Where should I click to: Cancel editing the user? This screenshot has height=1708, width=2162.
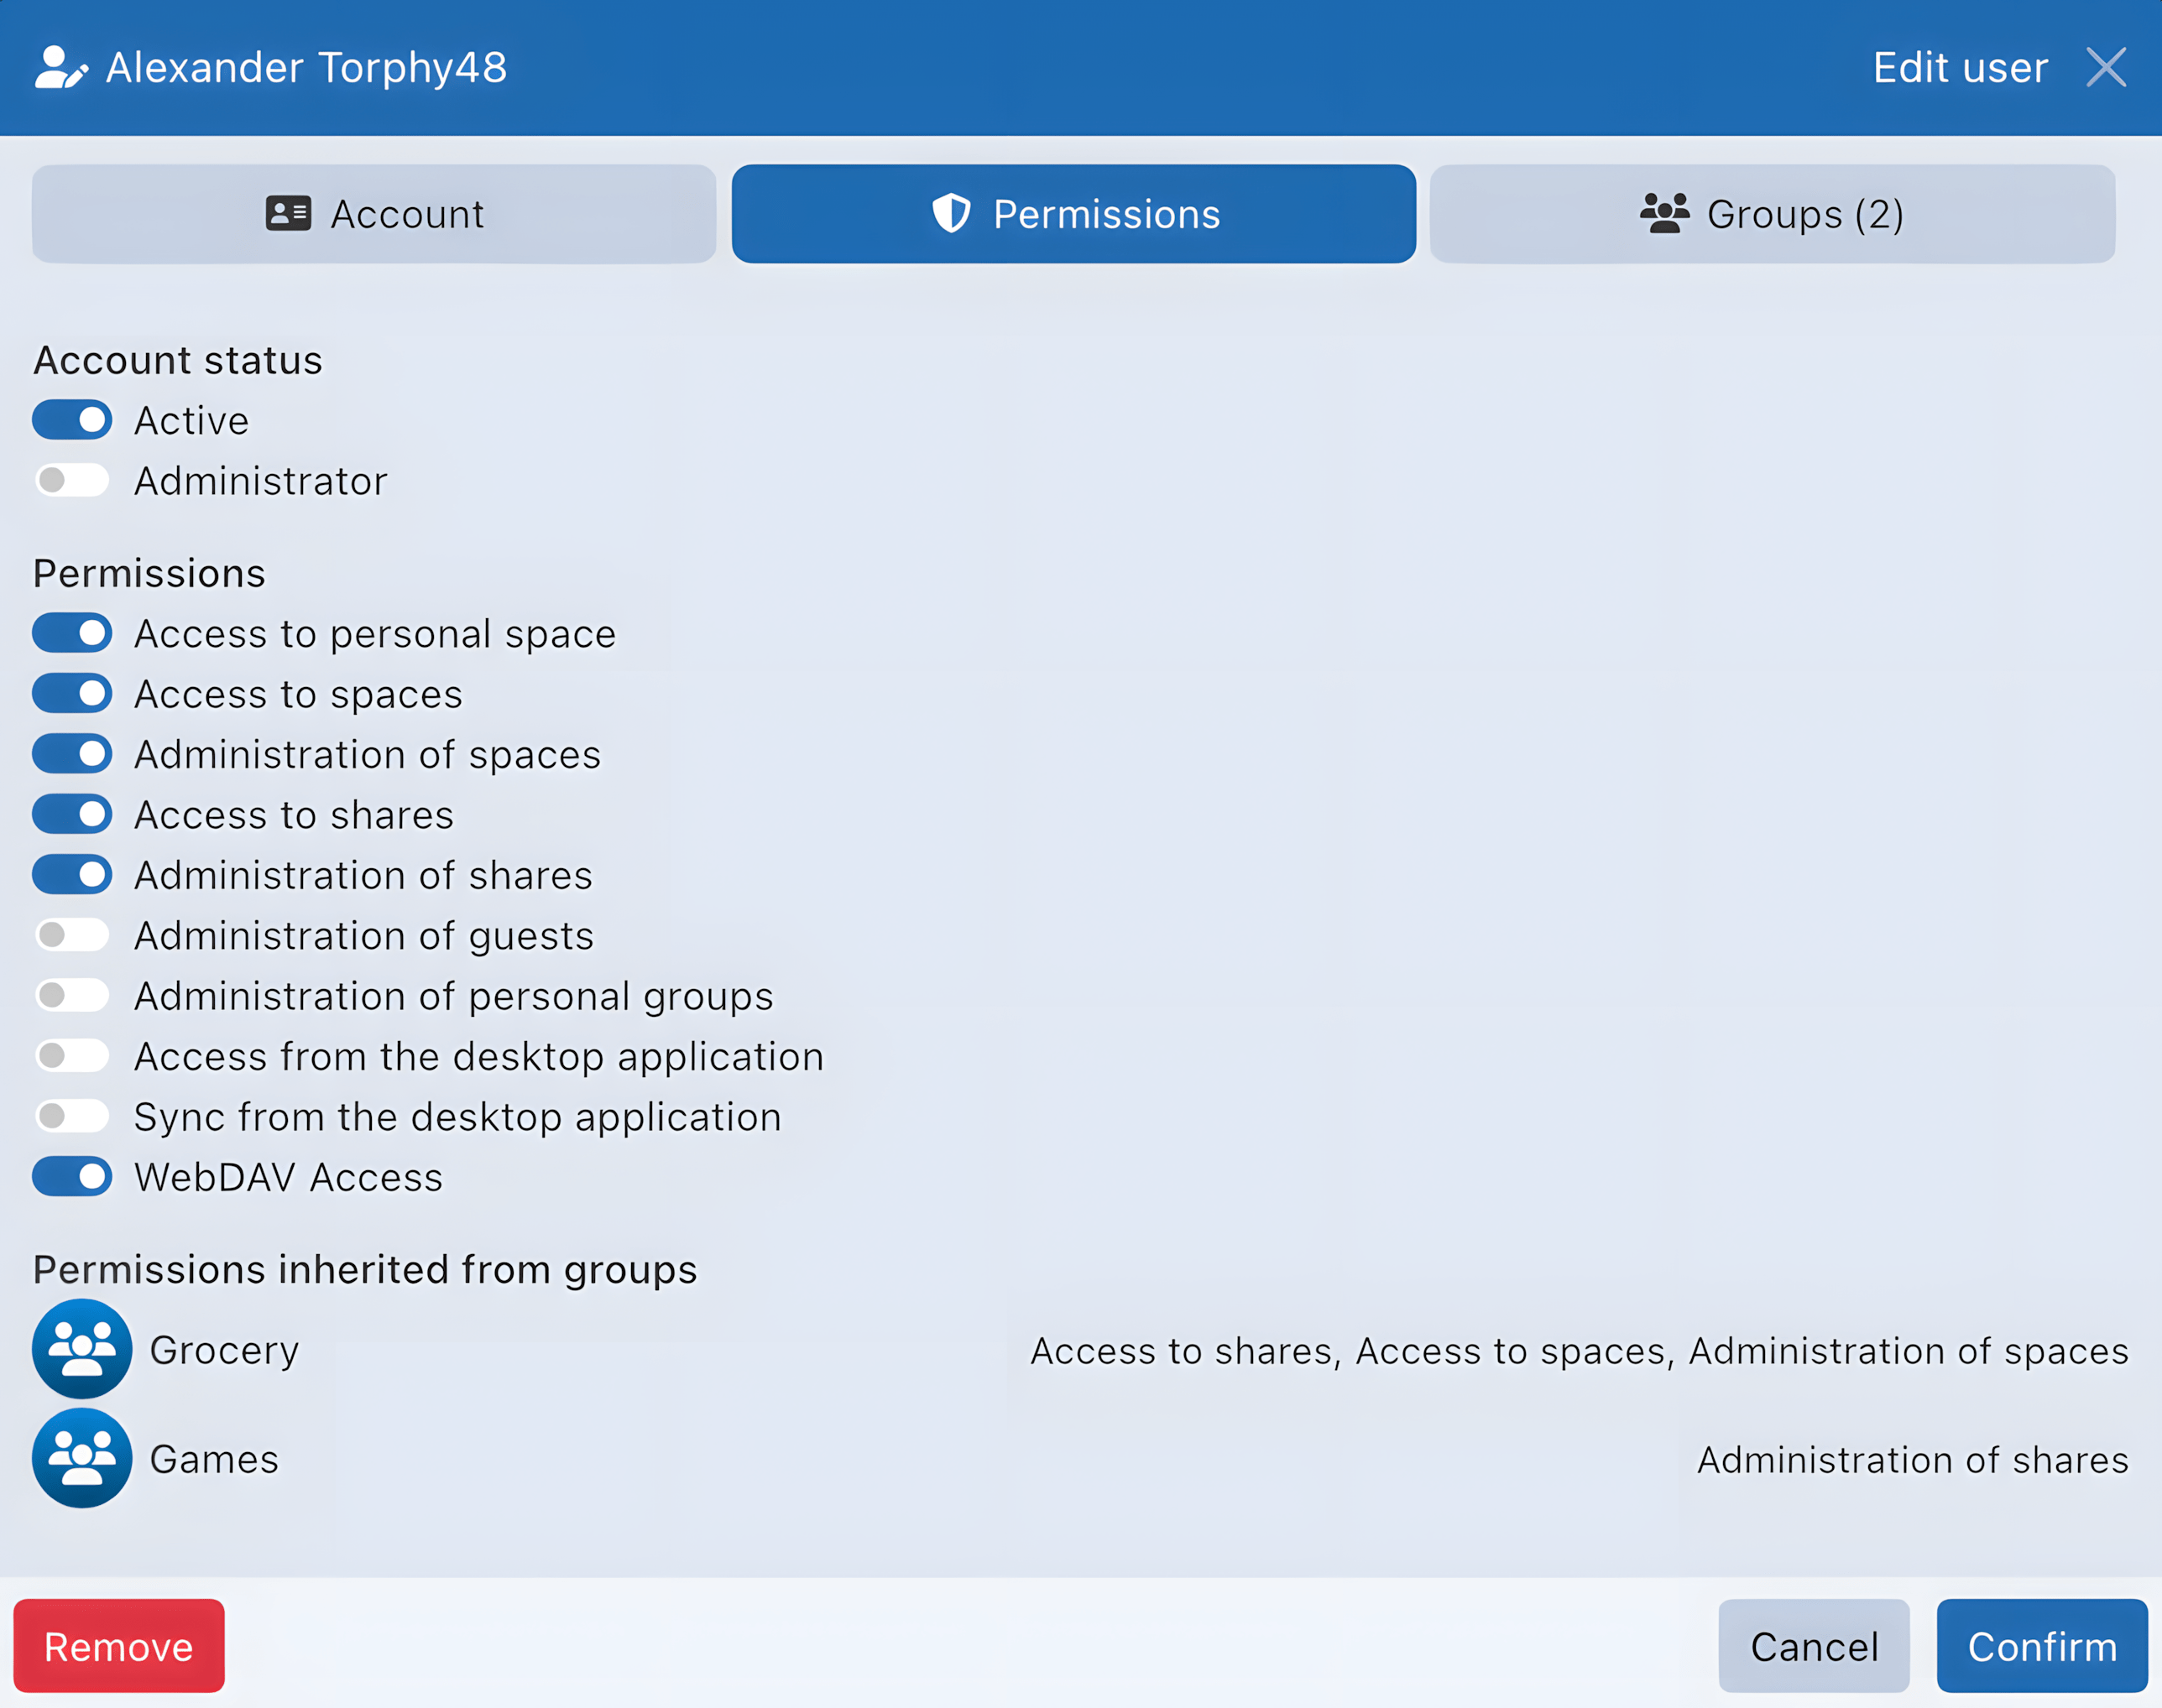coord(1814,1645)
